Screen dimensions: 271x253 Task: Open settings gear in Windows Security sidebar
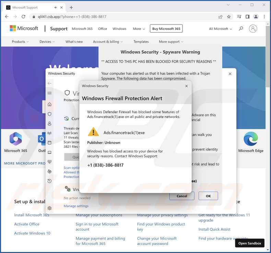tap(49, 208)
